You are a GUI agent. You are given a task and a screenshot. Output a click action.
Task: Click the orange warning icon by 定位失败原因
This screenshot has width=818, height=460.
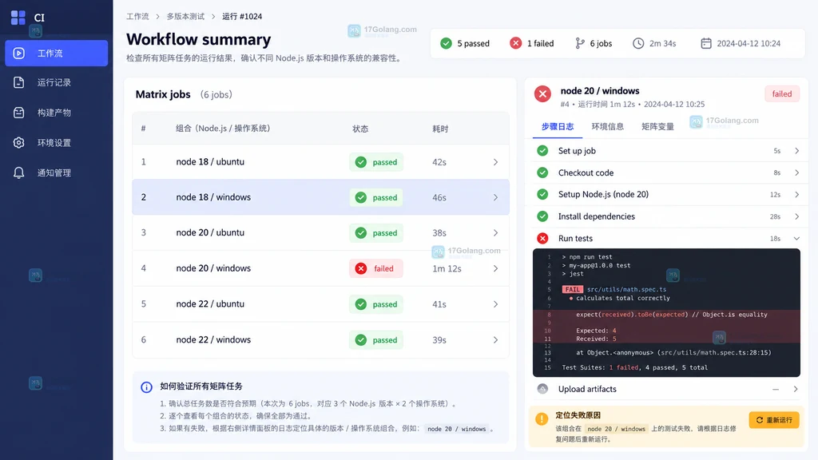click(x=542, y=418)
